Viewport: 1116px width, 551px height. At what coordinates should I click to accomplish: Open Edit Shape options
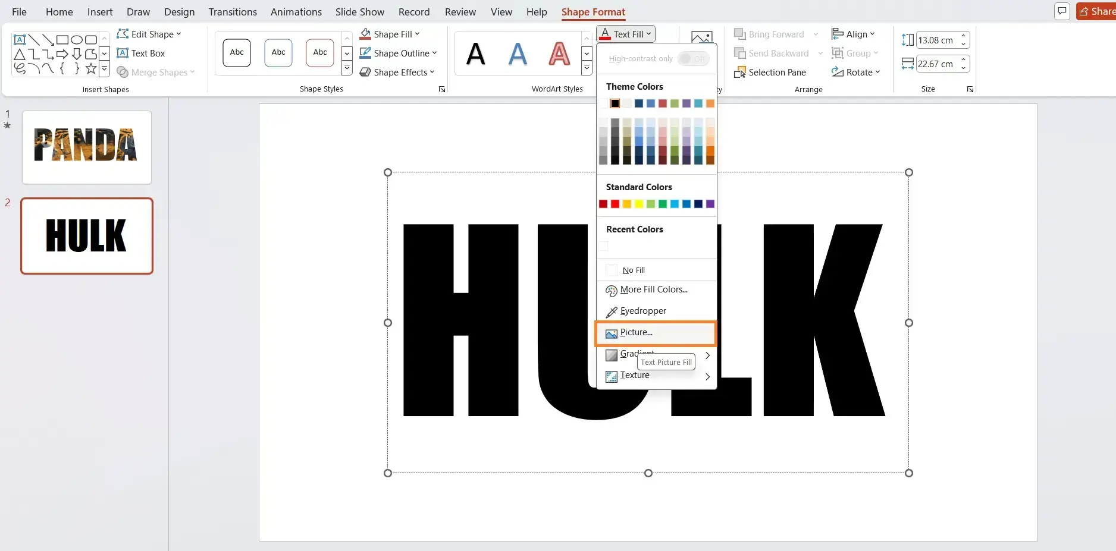coord(149,34)
